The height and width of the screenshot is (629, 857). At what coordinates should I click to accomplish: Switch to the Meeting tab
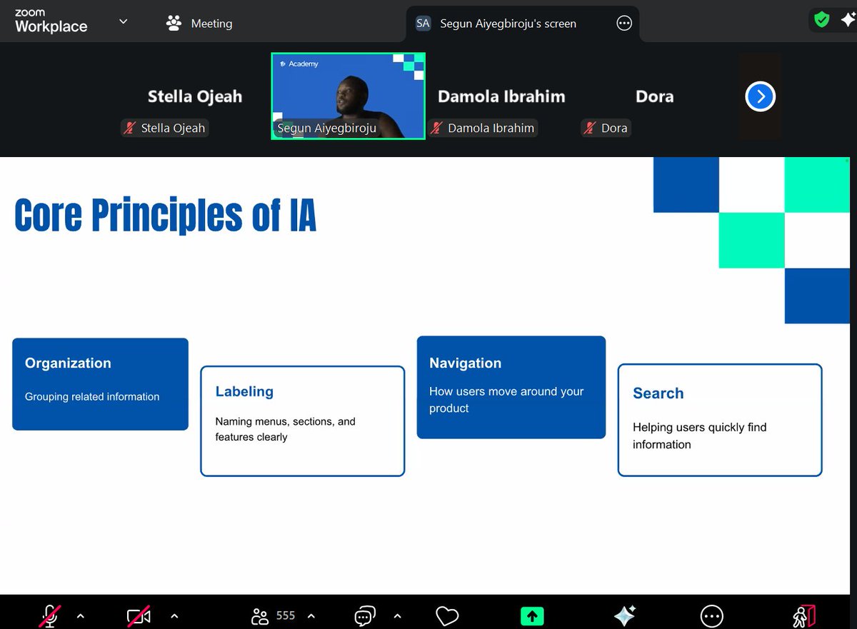click(199, 23)
